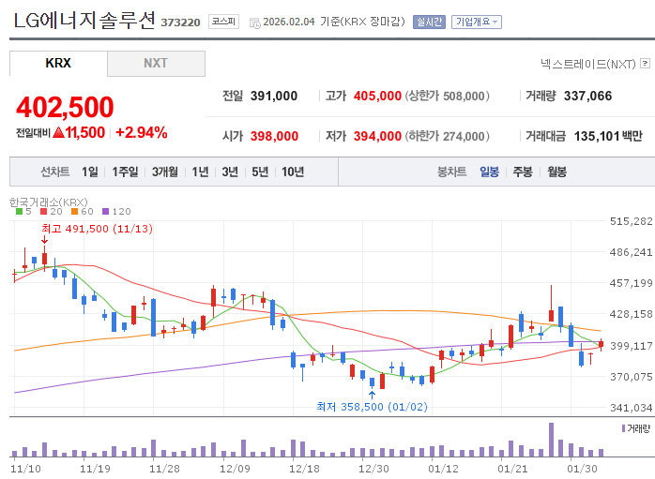Viewport: 655px width, 479px height.
Task: Click the LG에너지솔루션 stock title
Action: click(x=84, y=21)
